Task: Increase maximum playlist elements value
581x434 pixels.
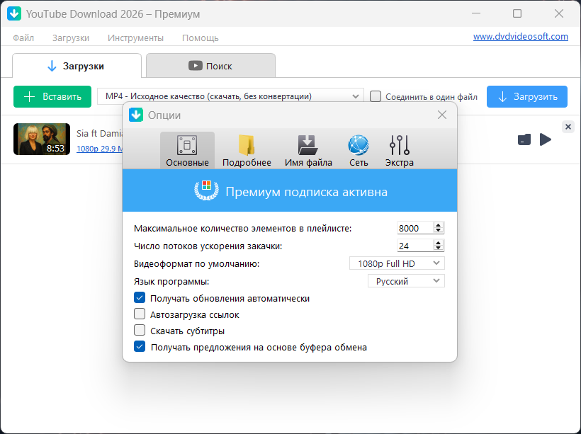Action: [439, 224]
